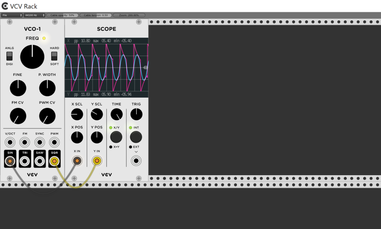The image size is (381, 229).
Task: Click the large FREQ knob
Action: click(32, 57)
